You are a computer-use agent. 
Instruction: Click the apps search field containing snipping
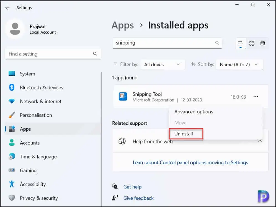point(167,43)
